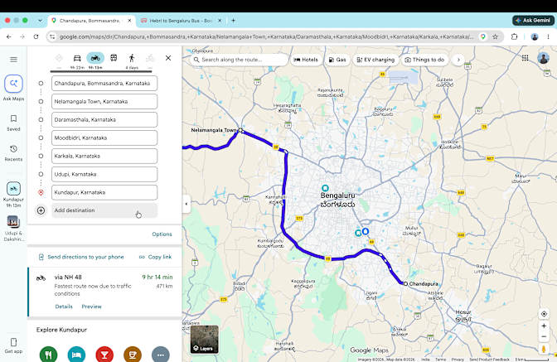Edit Moodbidri, Karnataka stop field
The height and width of the screenshot is (362, 557).
(104, 138)
